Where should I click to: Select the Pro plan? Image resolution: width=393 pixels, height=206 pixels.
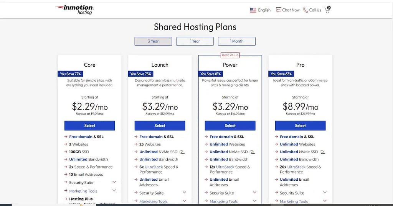tap(300, 126)
